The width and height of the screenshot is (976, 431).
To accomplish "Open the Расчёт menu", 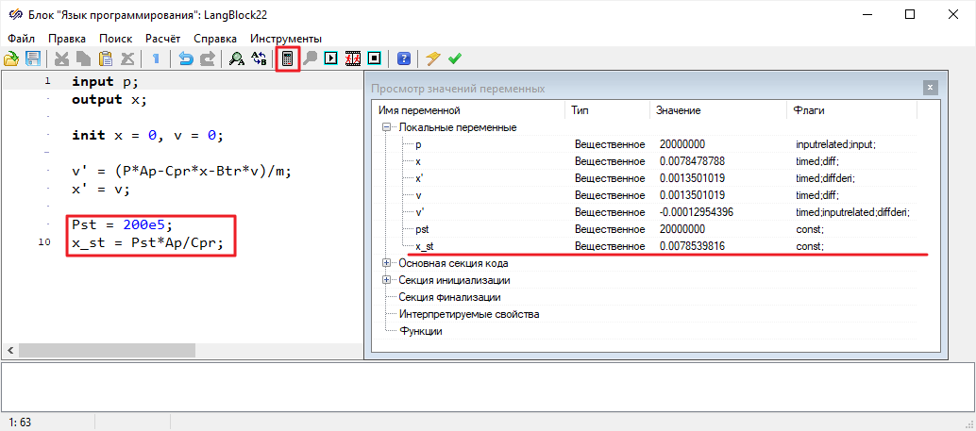I will click(162, 39).
